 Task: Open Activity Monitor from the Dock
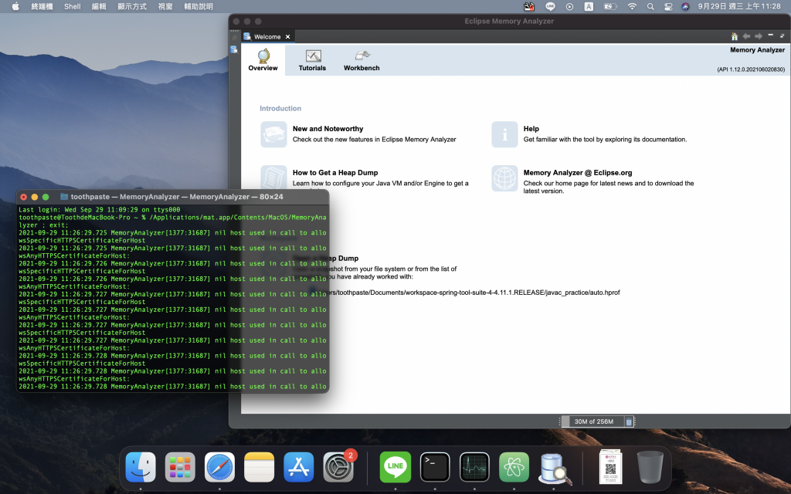[474, 467]
